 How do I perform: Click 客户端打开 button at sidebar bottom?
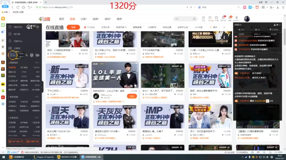tap(16, 141)
